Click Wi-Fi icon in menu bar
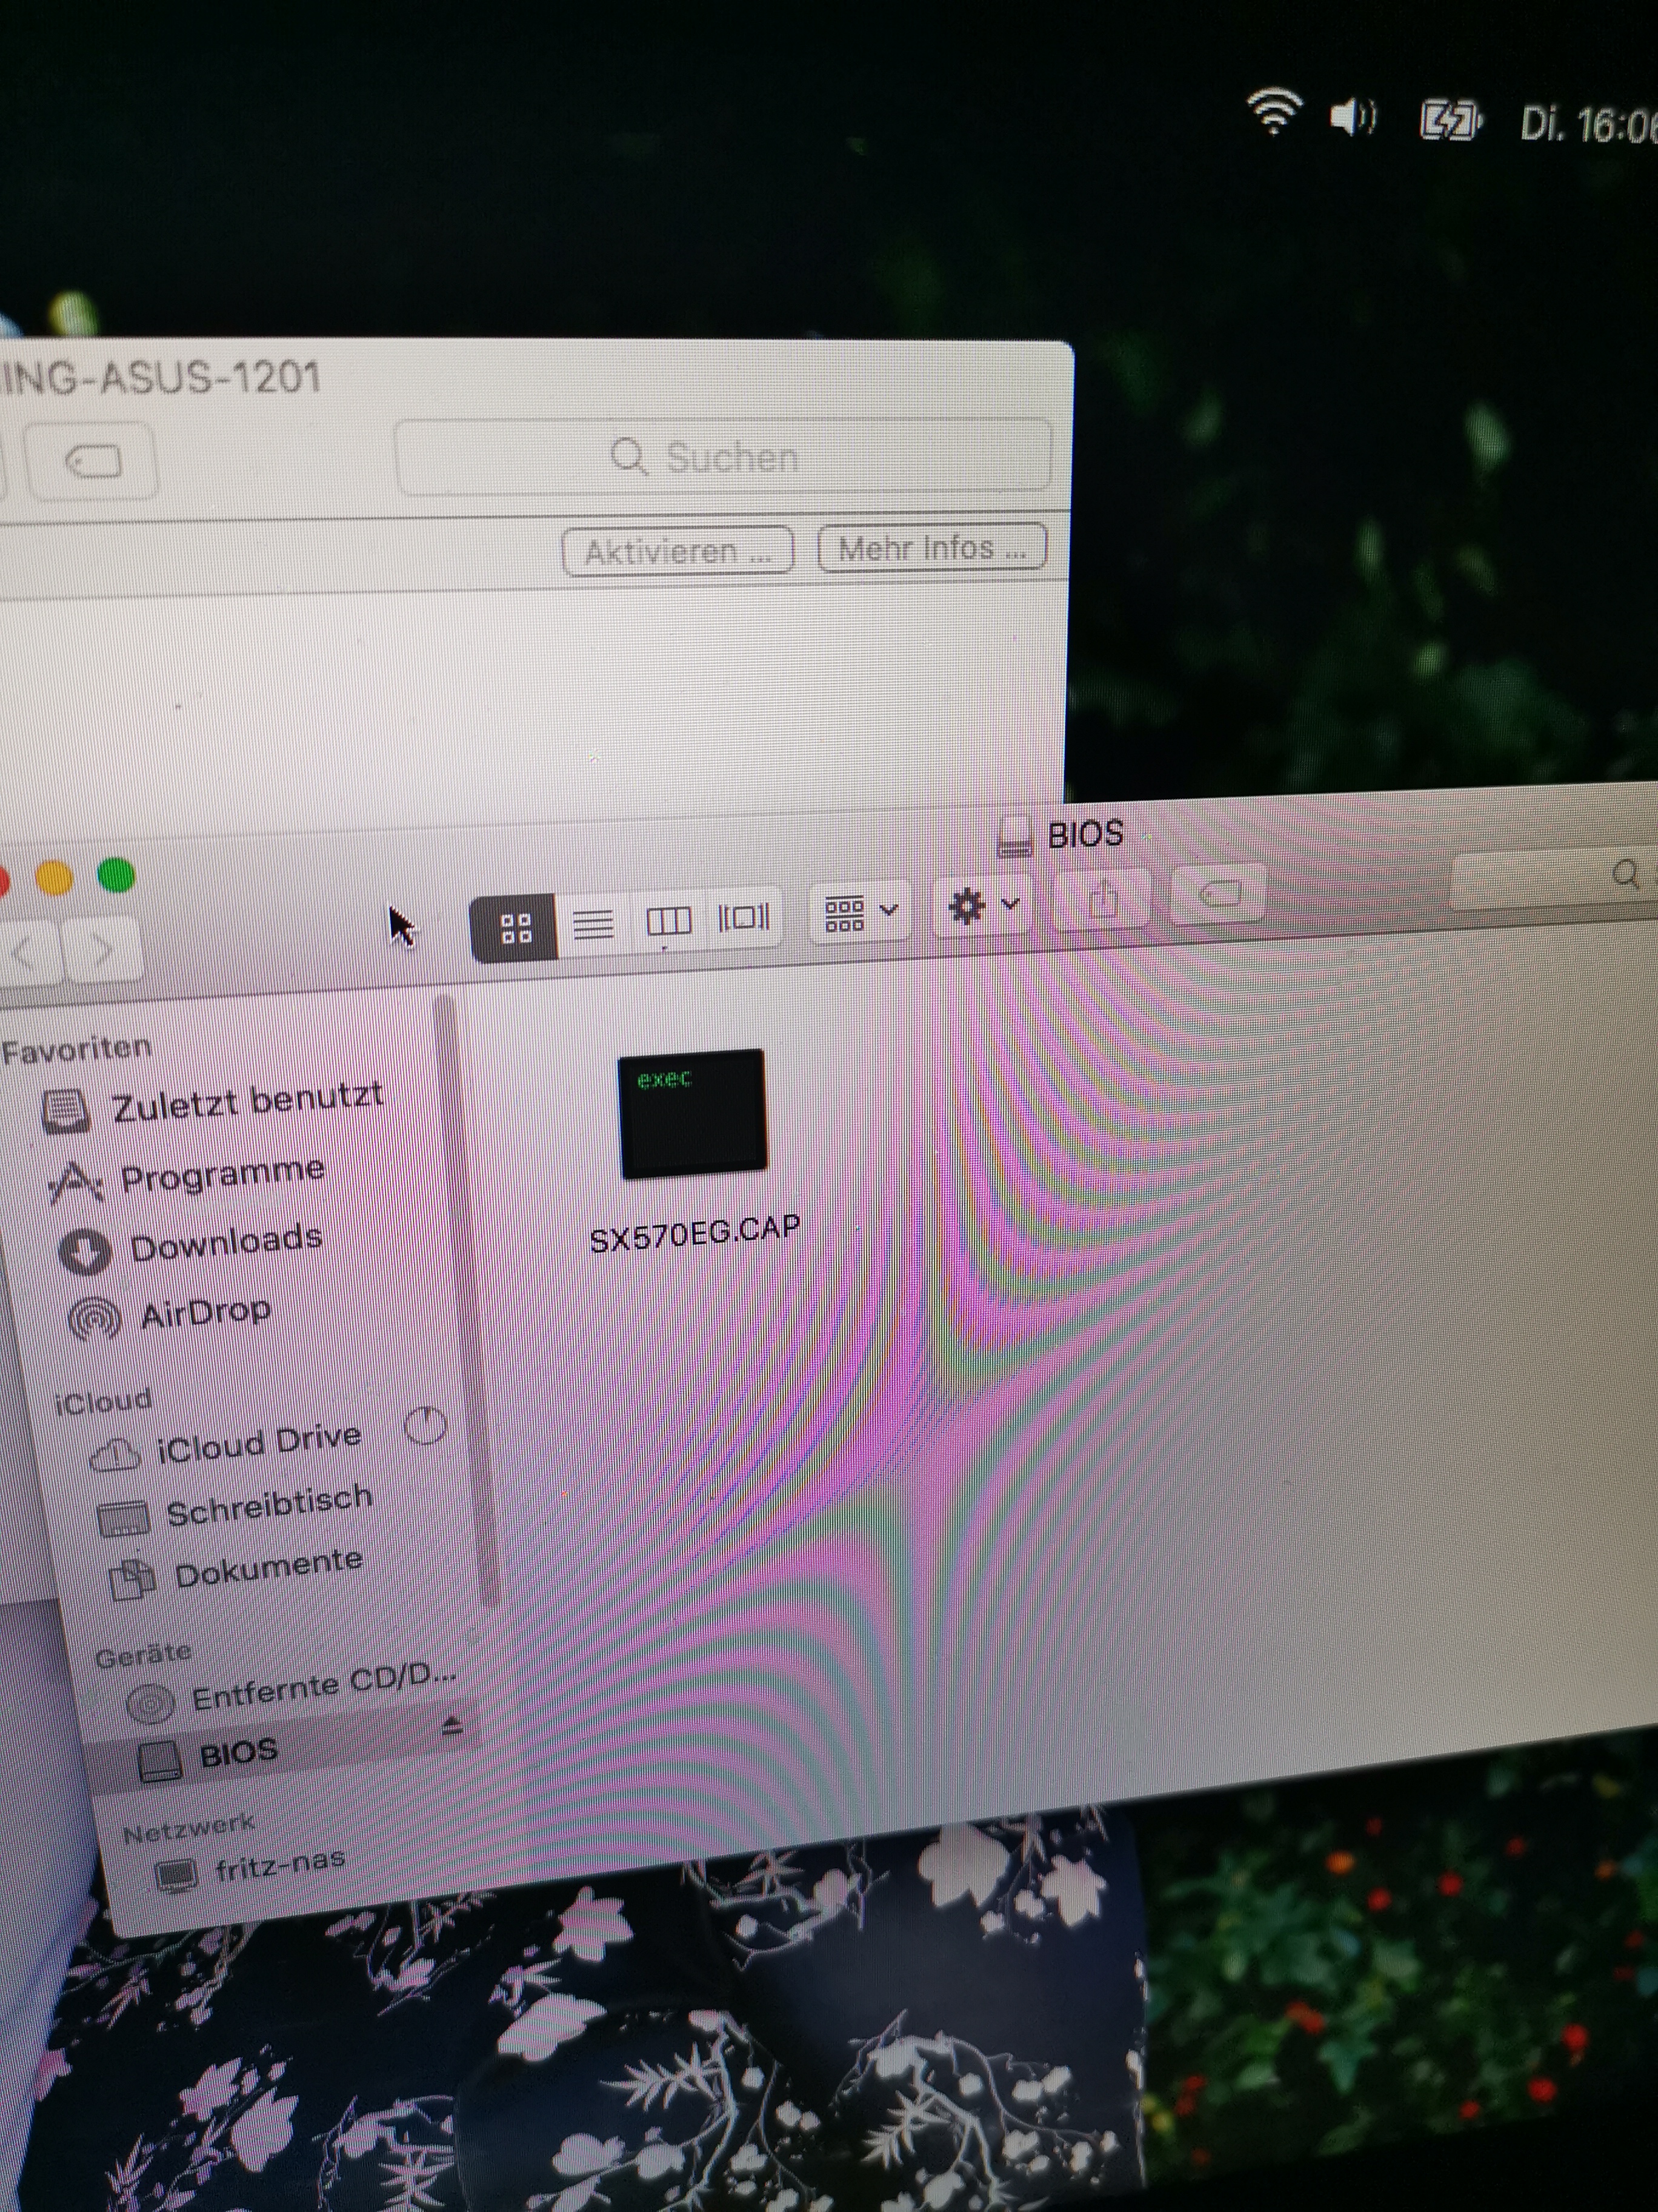1658x2212 pixels. 1274,112
